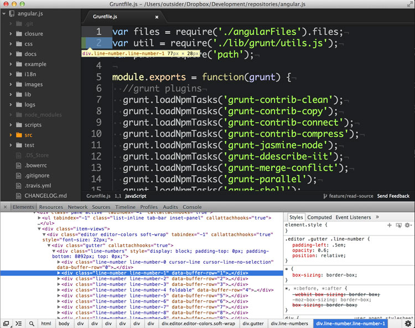The height and width of the screenshot is (328, 415).
Task: Add a new style rule with plus icon
Action: (x=390, y=225)
